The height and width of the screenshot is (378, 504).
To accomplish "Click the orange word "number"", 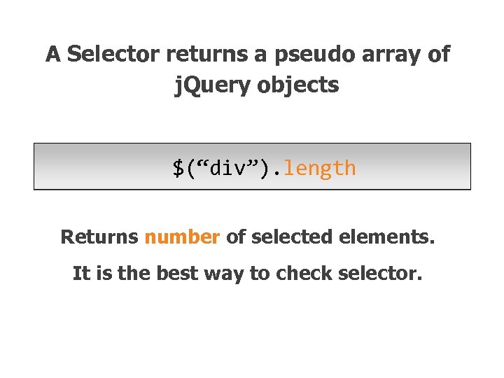I will 182,237.
